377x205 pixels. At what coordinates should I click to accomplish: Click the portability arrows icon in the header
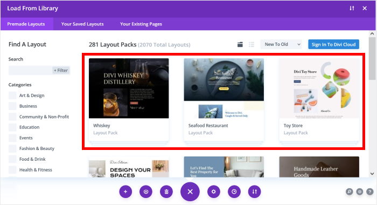pyautogui.click(x=352, y=8)
